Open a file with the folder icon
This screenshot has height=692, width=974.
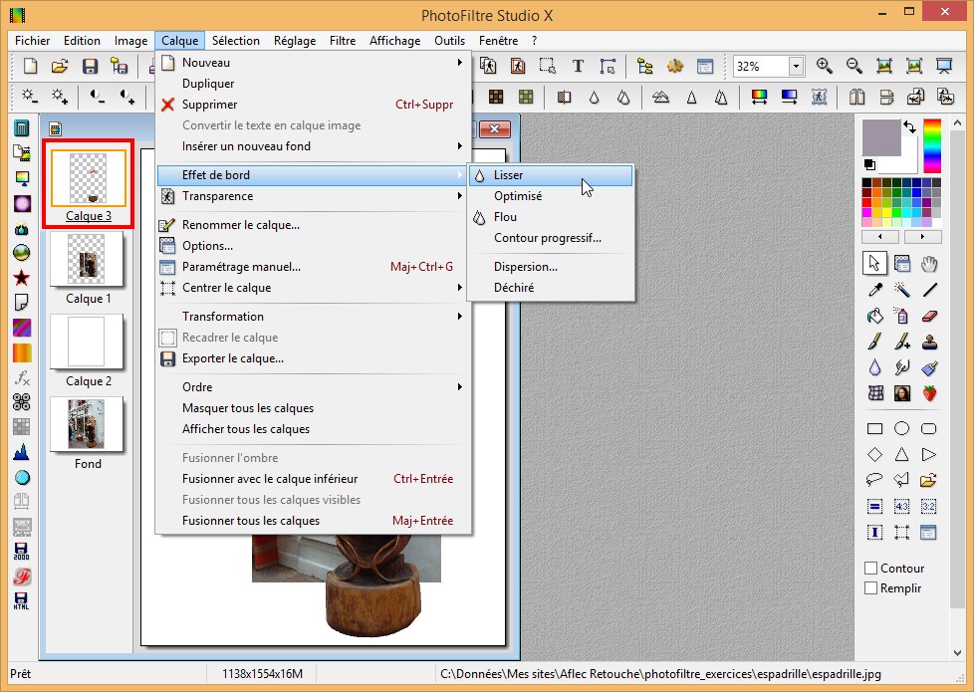pos(60,66)
